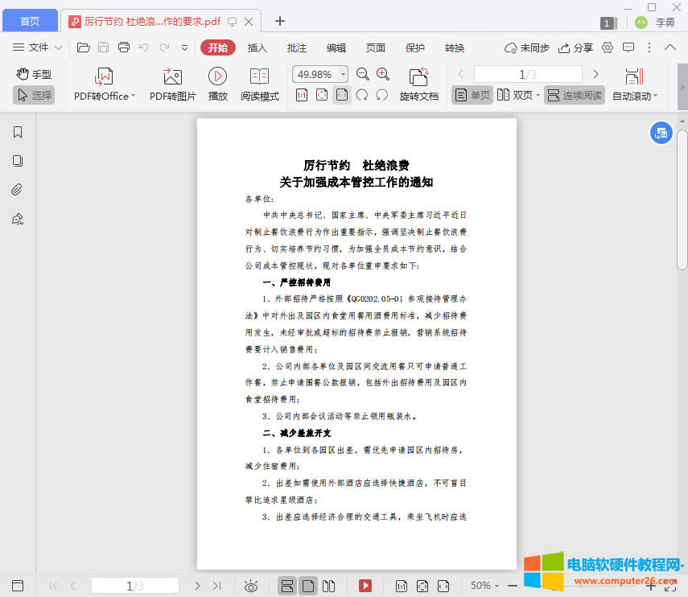
Task: Click the page number input field at bottom
Action: 135,585
